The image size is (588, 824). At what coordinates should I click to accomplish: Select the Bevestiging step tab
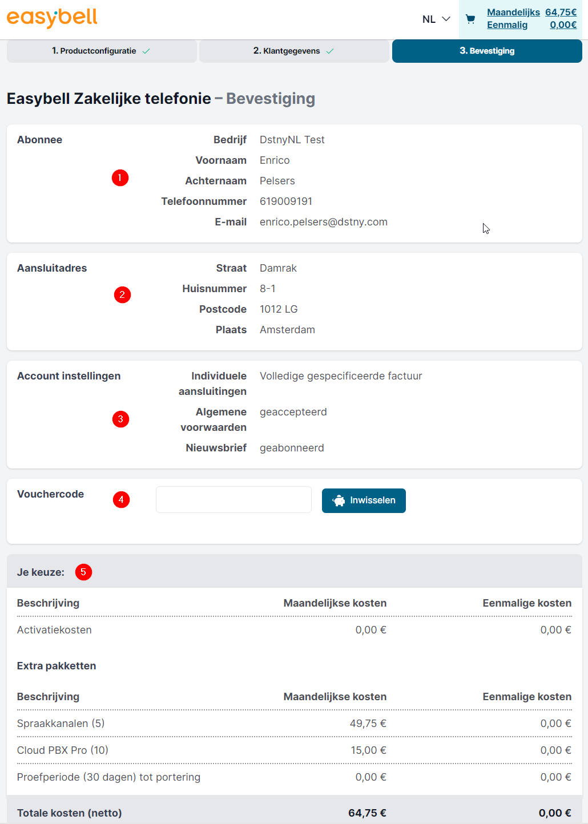click(x=487, y=51)
